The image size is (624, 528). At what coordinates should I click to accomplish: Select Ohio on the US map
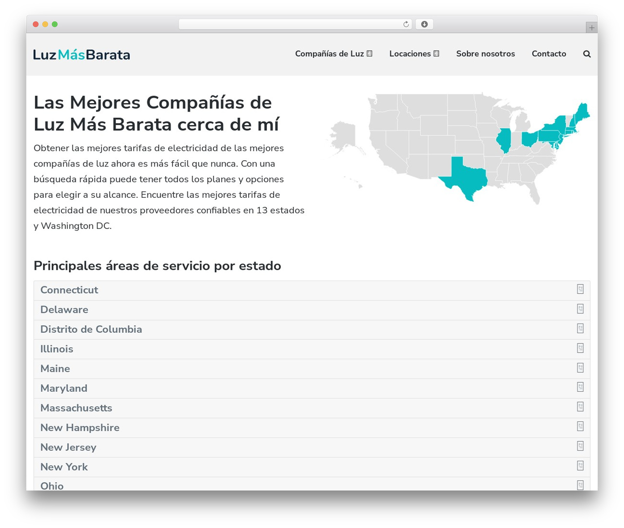click(x=529, y=138)
